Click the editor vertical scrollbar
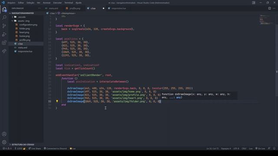 pyautogui.click(x=277, y=60)
